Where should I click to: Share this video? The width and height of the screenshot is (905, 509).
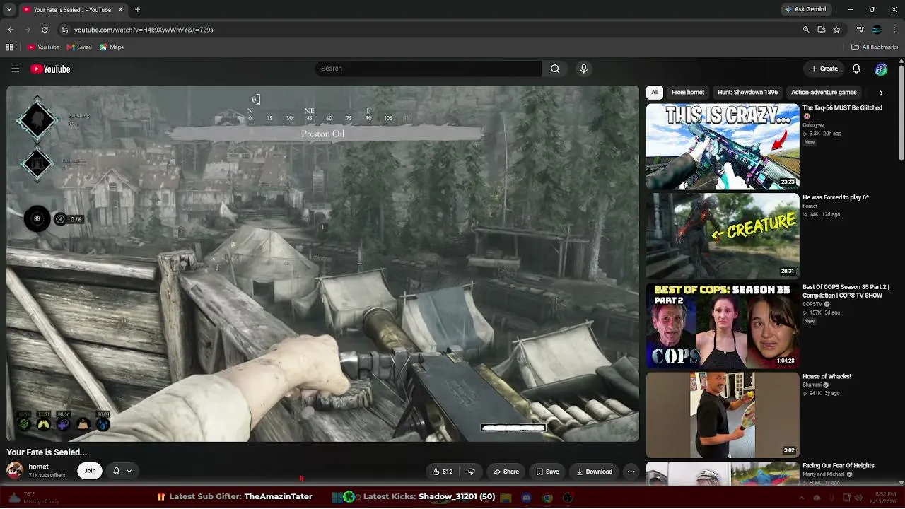(506, 472)
